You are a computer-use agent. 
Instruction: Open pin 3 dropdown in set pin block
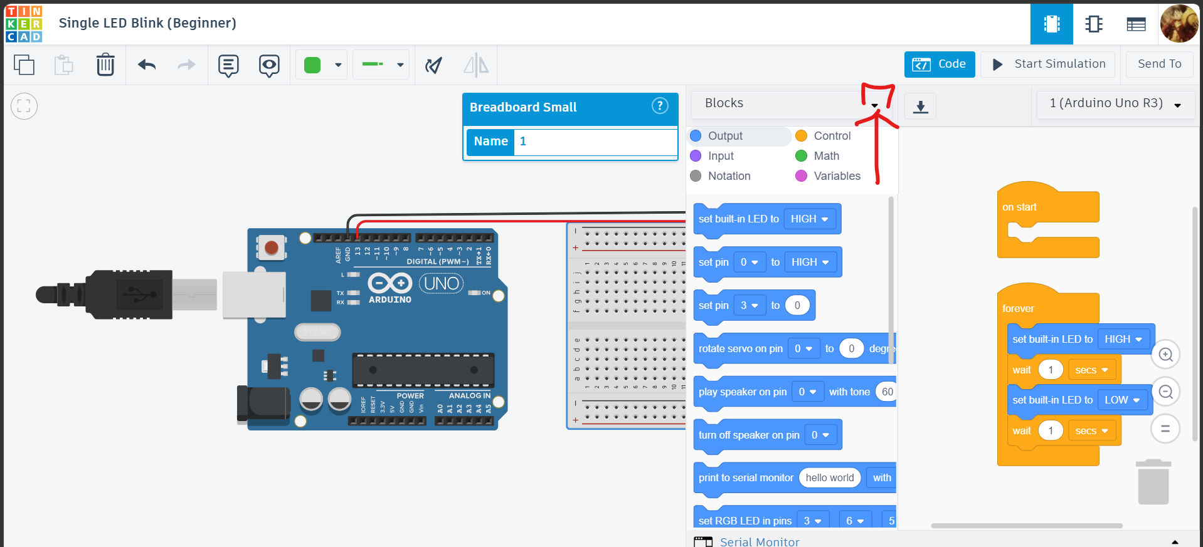(750, 305)
